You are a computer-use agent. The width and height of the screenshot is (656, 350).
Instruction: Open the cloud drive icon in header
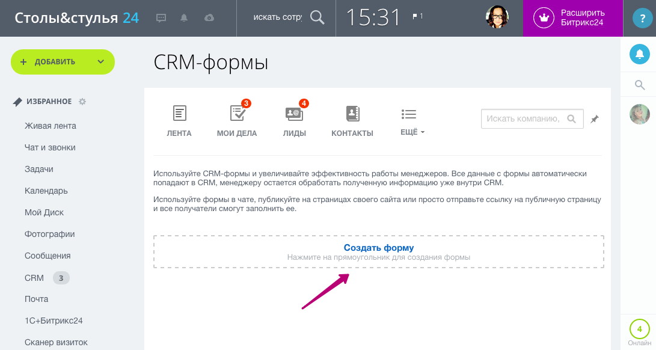click(x=209, y=17)
